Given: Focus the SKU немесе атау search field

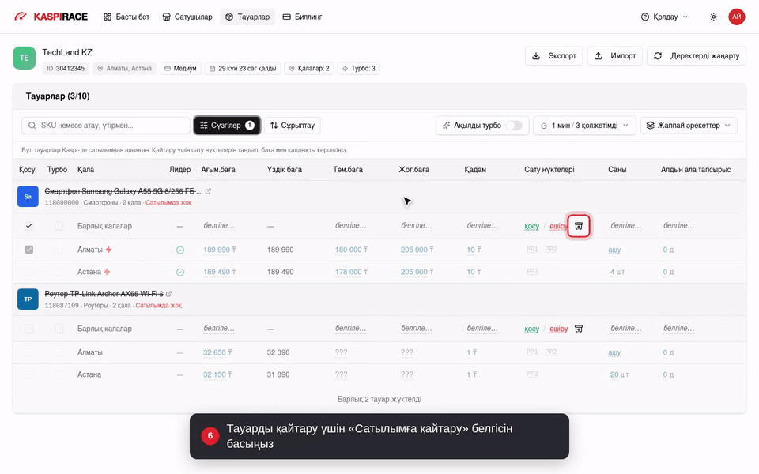Looking at the screenshot, I should coord(106,126).
